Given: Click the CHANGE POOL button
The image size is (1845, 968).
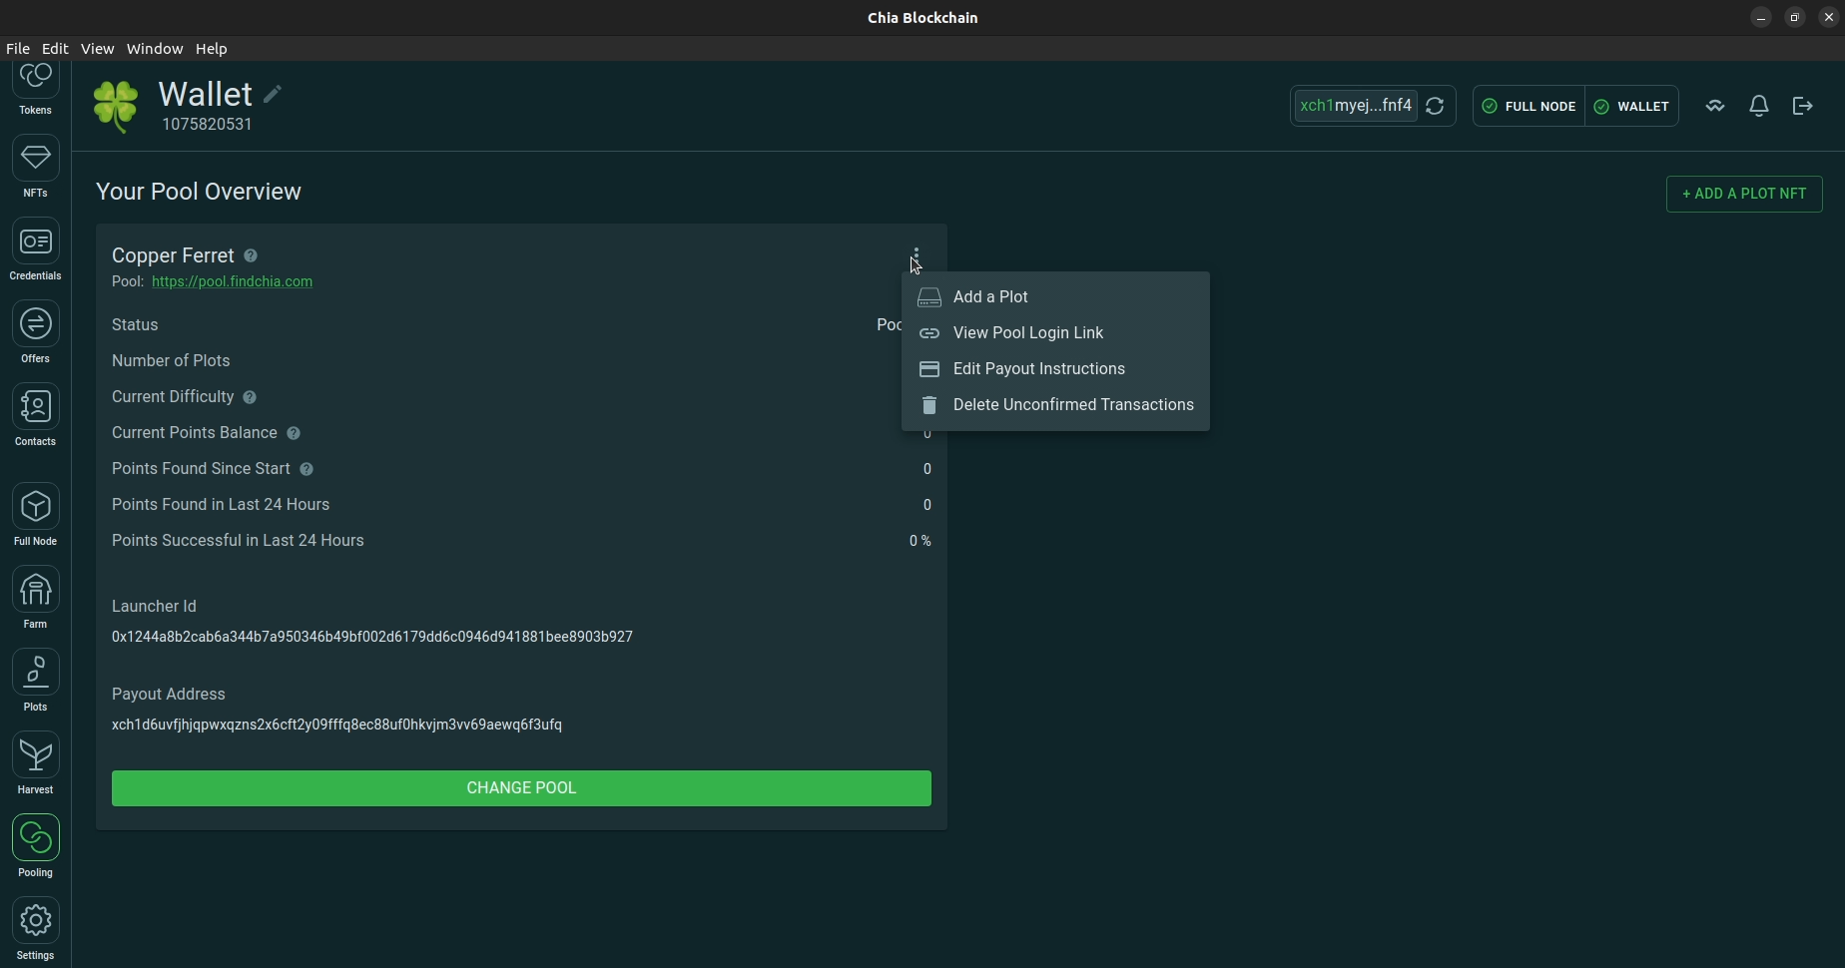Looking at the screenshot, I should coord(521,788).
